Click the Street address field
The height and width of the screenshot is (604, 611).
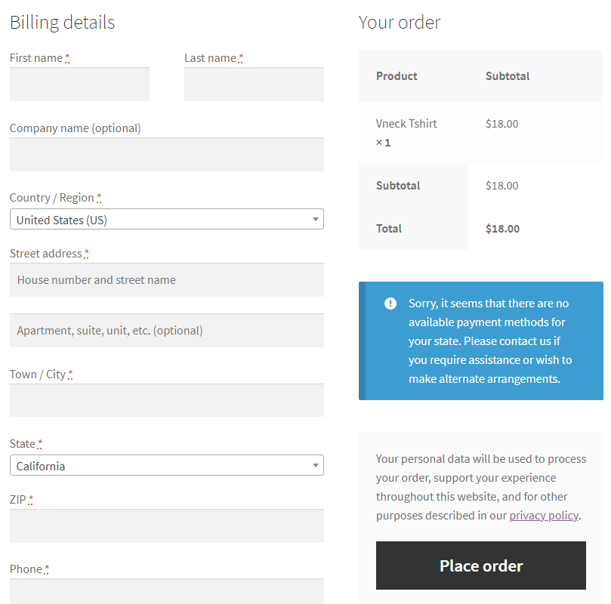point(166,279)
